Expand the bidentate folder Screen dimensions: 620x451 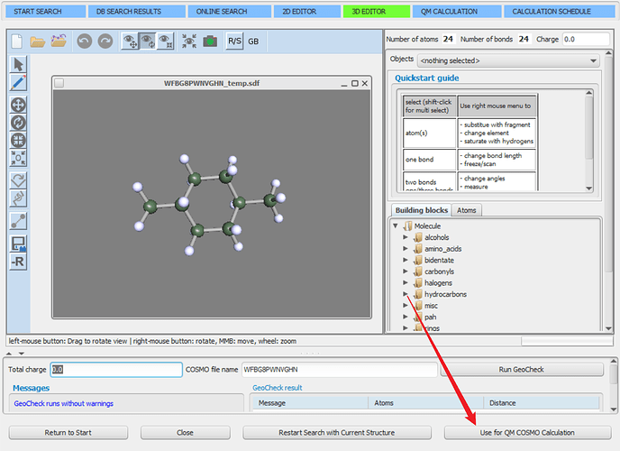coord(406,260)
